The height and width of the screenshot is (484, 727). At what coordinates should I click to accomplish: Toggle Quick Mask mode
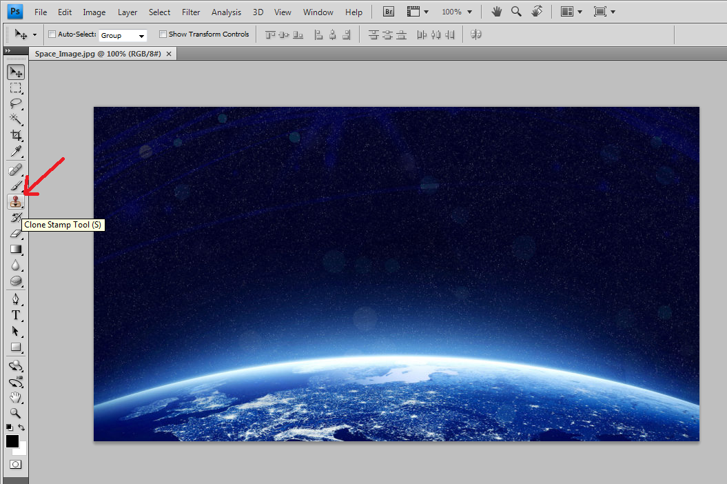tap(16, 465)
